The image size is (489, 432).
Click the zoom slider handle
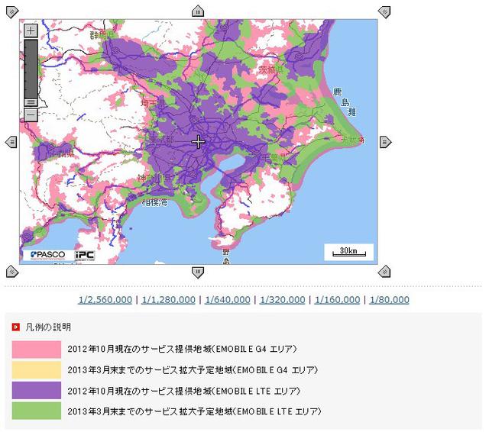[x=31, y=102]
